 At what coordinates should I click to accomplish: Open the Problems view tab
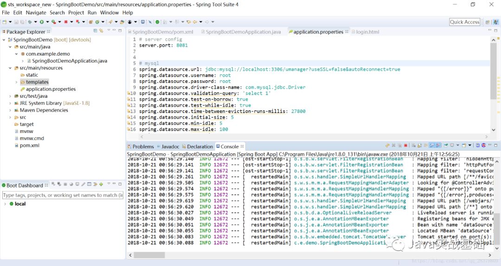143,146
